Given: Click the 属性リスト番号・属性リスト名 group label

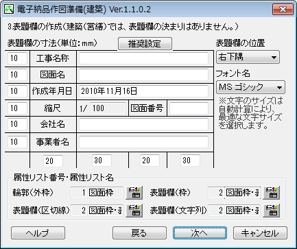Looking at the screenshot, I should point(63,177).
